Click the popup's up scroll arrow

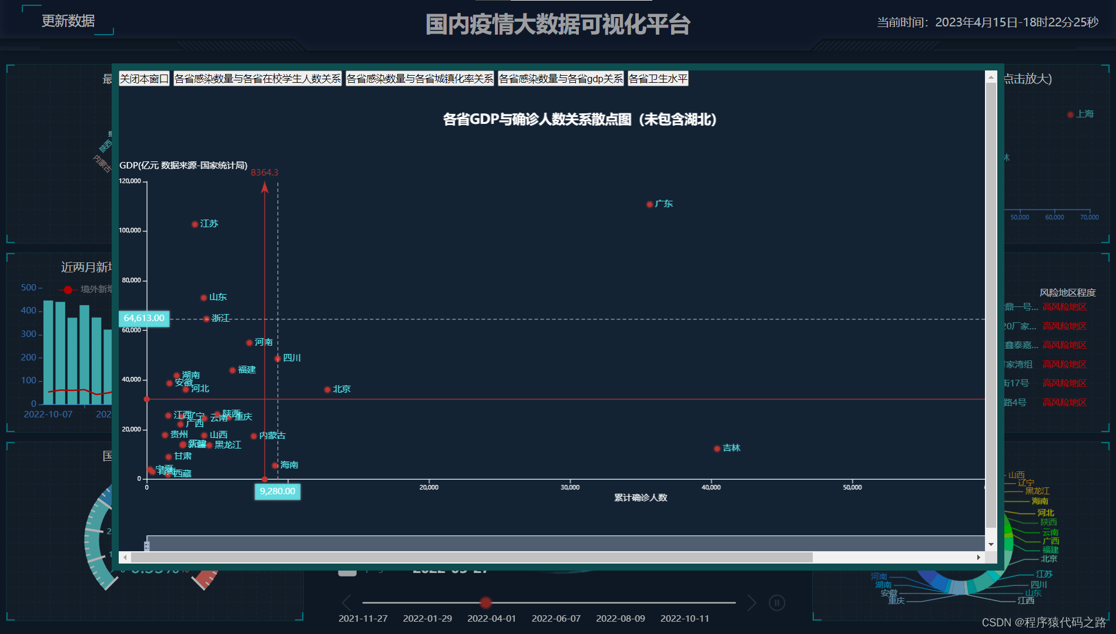[991, 77]
